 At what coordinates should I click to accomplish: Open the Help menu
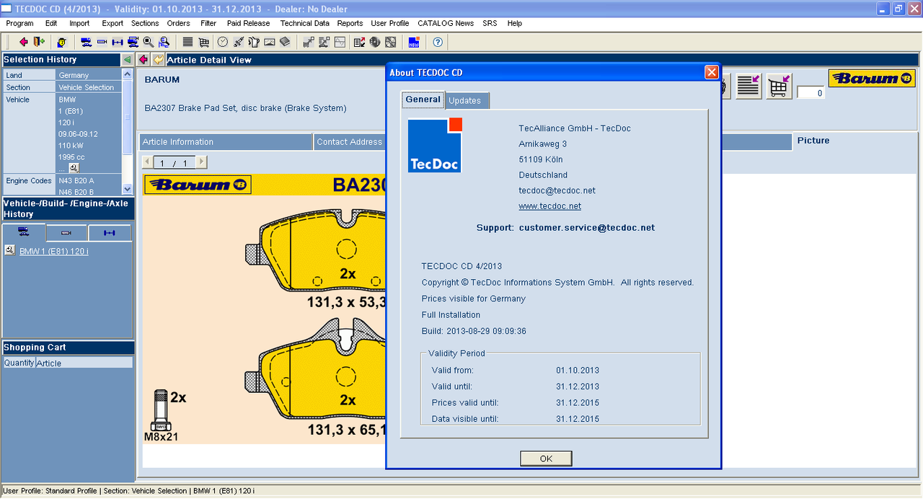pyautogui.click(x=515, y=23)
